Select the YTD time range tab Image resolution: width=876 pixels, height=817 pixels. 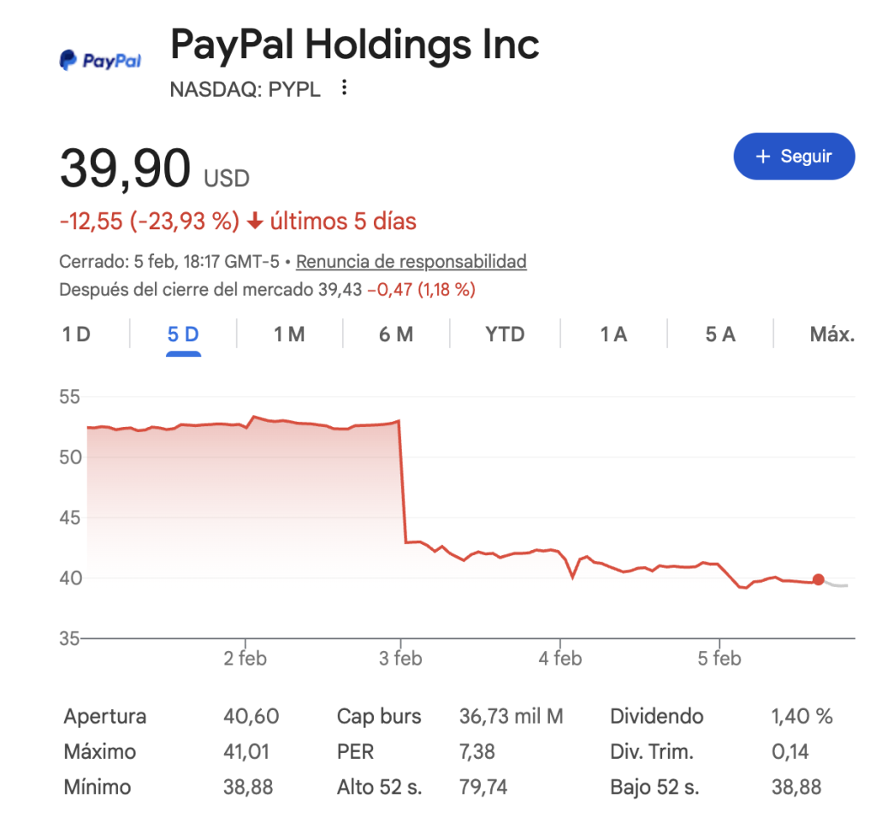point(504,334)
